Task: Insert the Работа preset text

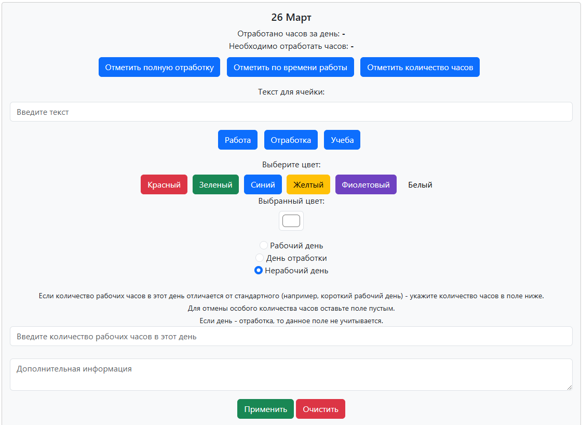Action: [238, 140]
